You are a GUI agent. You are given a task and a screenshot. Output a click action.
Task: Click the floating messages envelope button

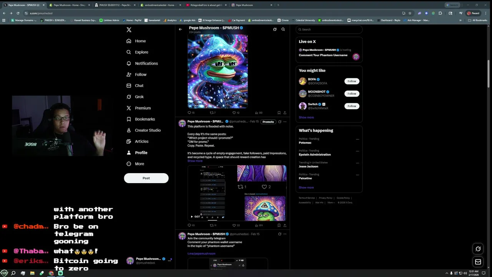[478, 262]
